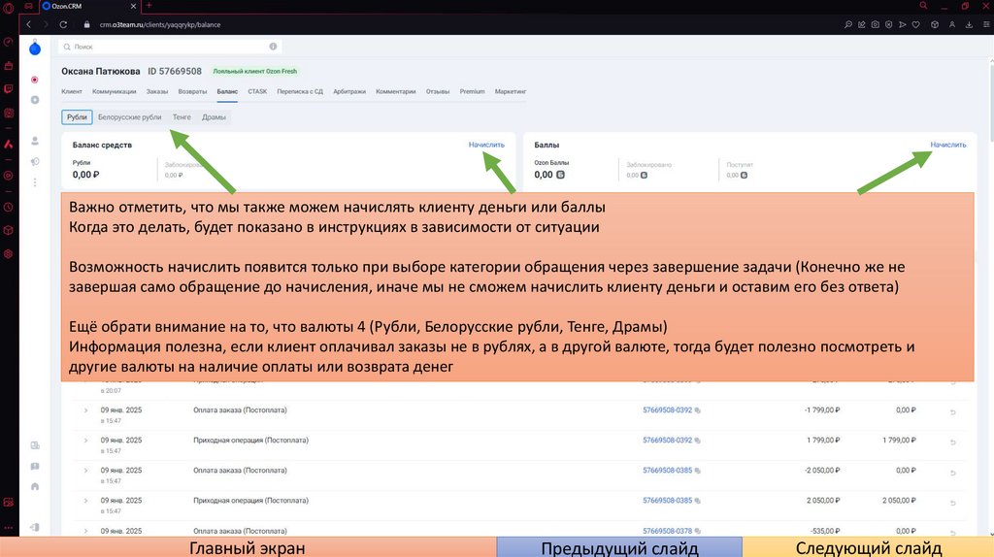Open the CTASK tab
994x557 pixels.
(x=257, y=92)
